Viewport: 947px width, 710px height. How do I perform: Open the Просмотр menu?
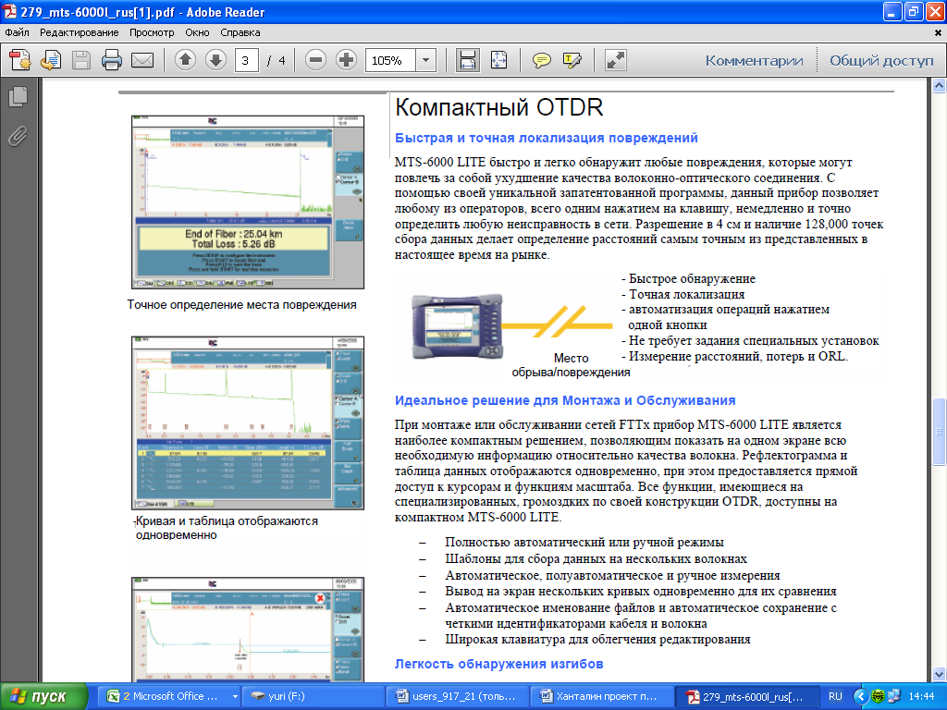point(152,32)
